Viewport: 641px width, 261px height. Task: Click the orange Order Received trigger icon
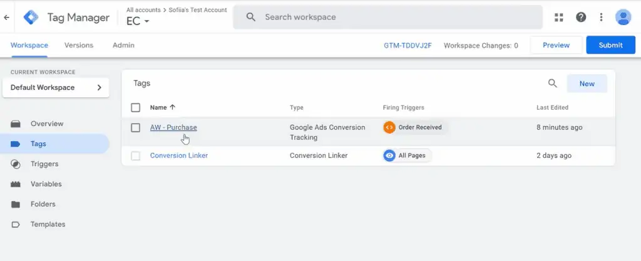389,127
